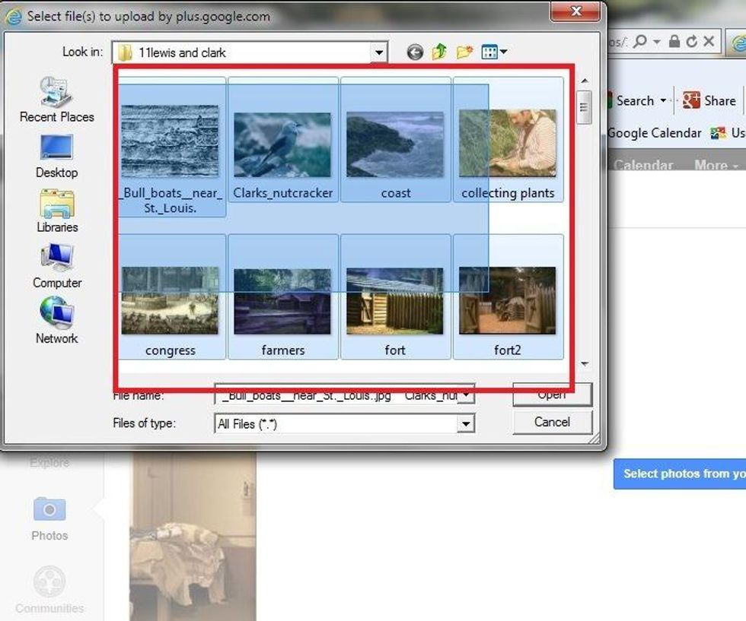Expand the Look in folder dropdown
746x621 pixels.
(x=378, y=52)
